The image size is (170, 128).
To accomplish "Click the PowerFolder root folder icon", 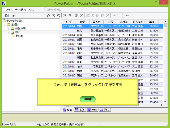I will click(5, 21).
